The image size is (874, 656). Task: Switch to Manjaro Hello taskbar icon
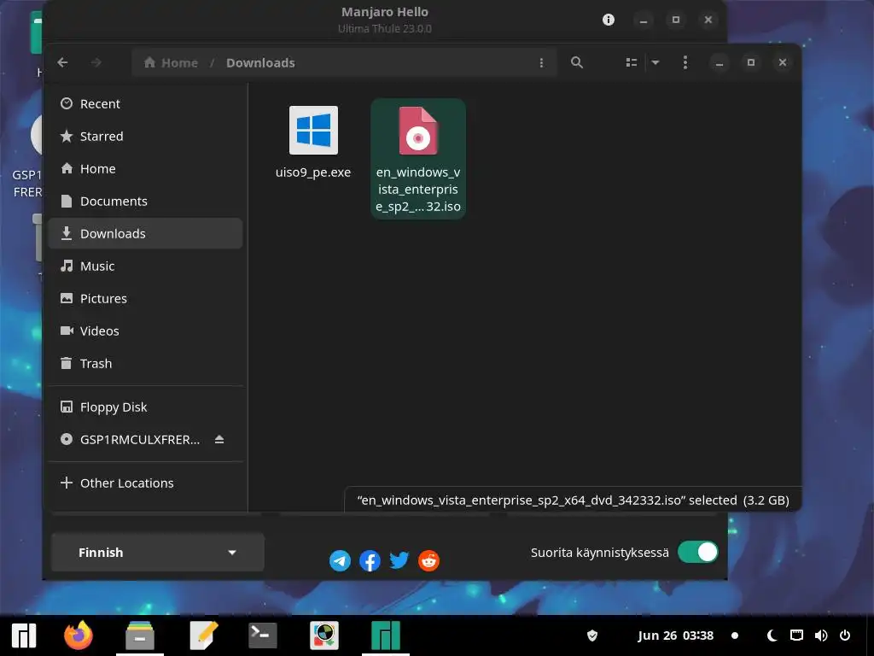click(x=386, y=635)
